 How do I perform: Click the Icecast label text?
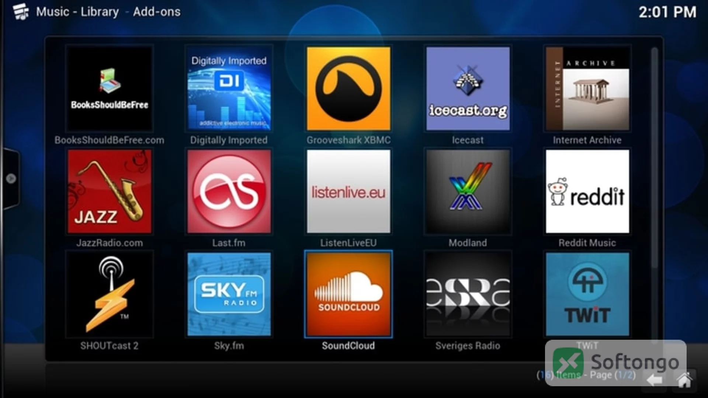(x=468, y=140)
